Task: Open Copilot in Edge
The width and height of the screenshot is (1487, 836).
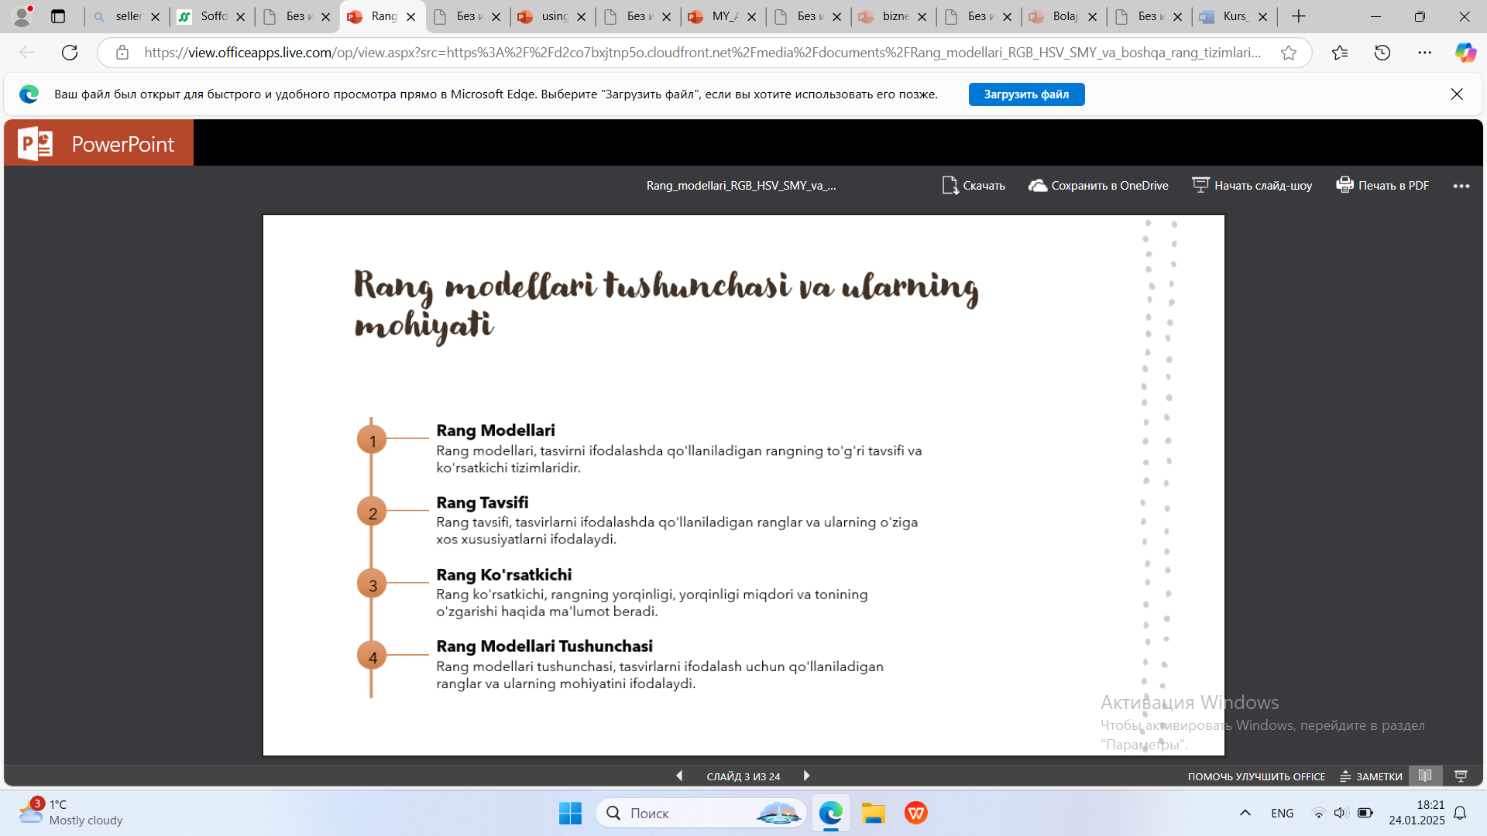Action: click(1465, 53)
